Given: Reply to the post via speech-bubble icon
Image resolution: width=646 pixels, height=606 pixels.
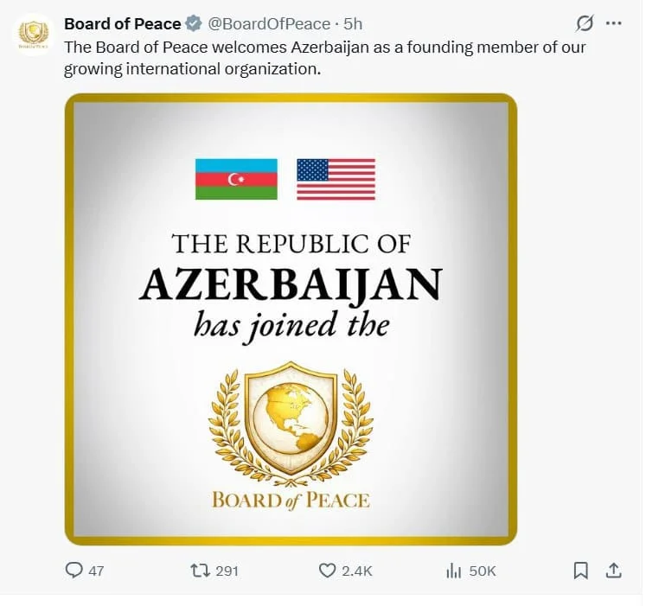Looking at the screenshot, I should pos(74,571).
